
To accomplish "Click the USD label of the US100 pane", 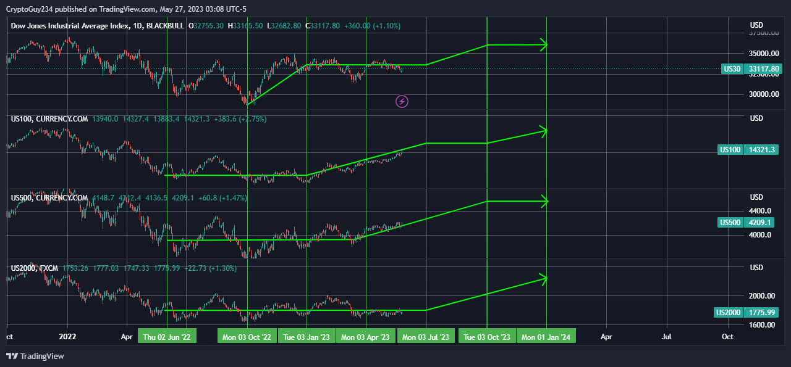I will click(x=756, y=118).
